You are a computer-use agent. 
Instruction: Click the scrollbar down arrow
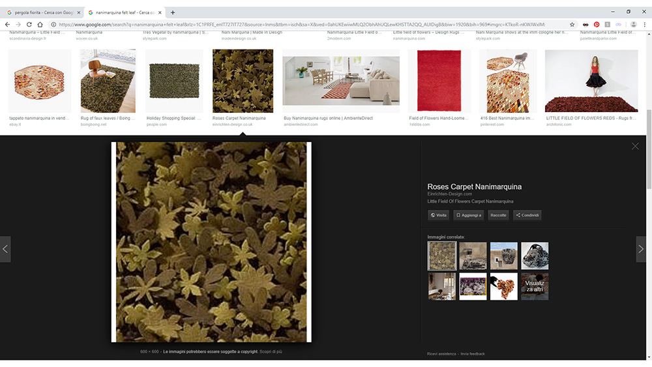[649, 357]
